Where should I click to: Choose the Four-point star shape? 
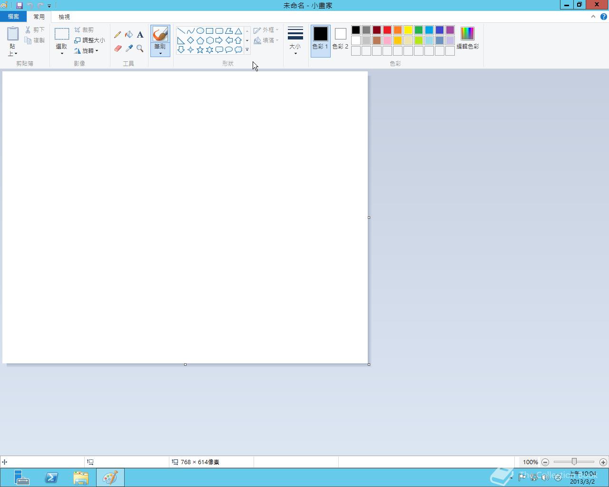coord(190,50)
